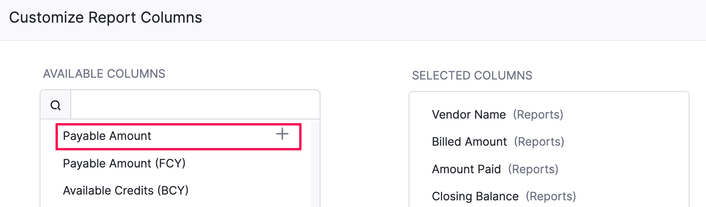Highlight Closing Balance in selected columns
The image size is (706, 207).
(x=475, y=196)
